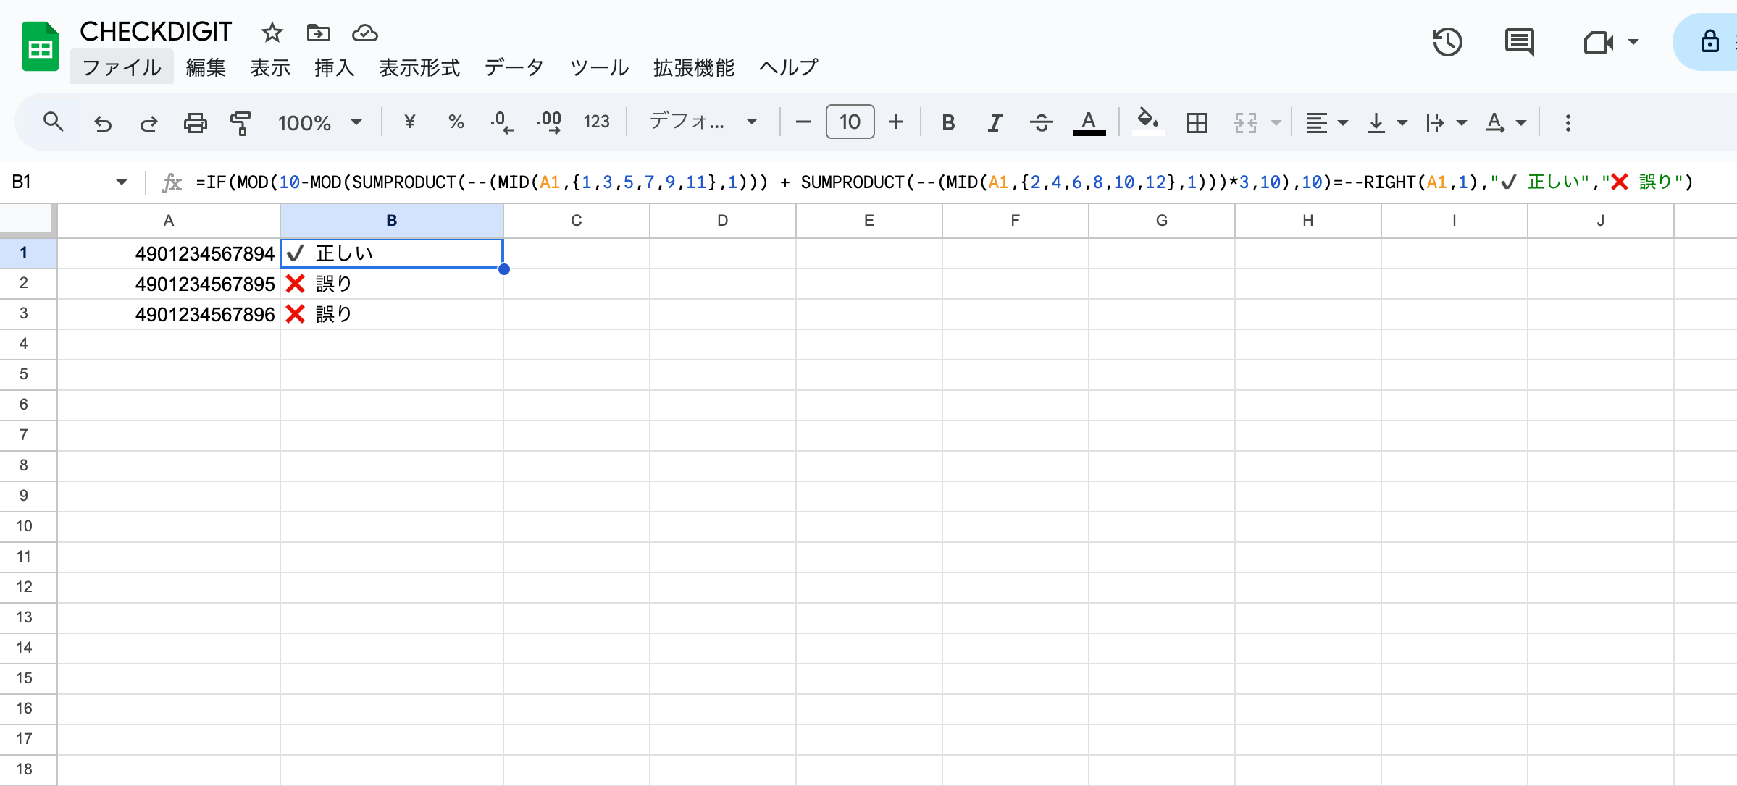Undo the last action
The image size is (1737, 786).
point(102,122)
